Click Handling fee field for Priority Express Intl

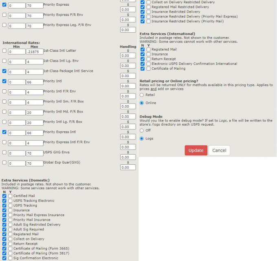tap(128, 137)
